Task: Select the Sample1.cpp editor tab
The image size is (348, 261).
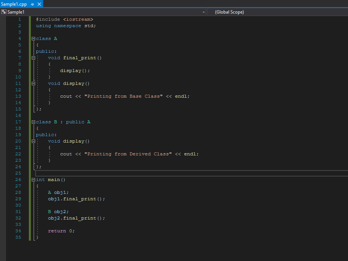Action: [14, 4]
